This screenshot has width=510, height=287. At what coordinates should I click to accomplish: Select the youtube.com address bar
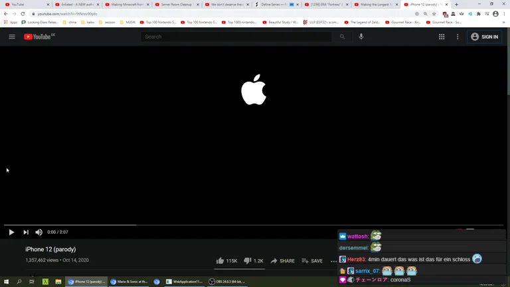click(x=221, y=14)
